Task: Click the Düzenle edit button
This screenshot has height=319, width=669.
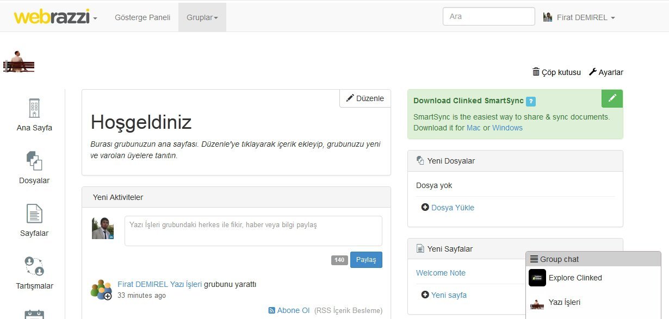Action: click(365, 98)
